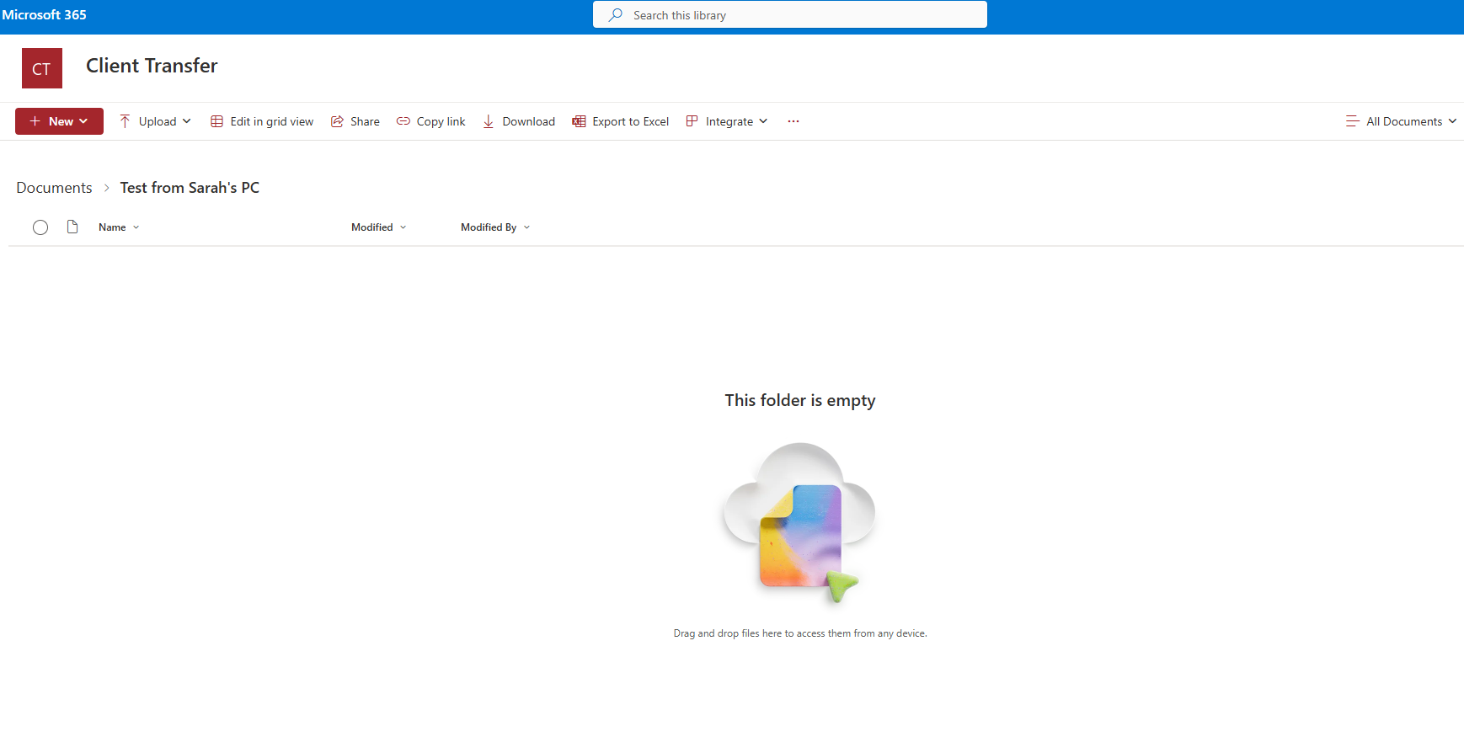This screenshot has width=1464, height=737.
Task: Open the Modified By column options
Action: click(494, 227)
